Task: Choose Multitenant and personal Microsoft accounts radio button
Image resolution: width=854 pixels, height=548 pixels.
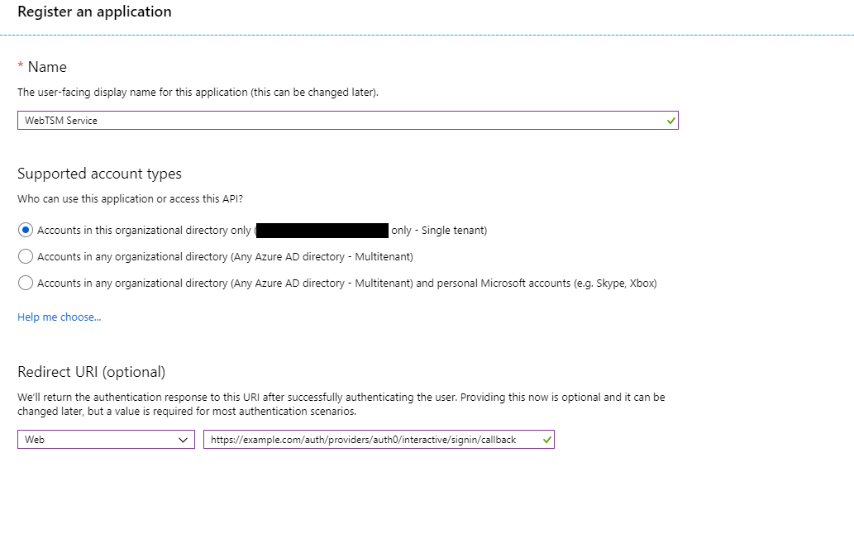Action: 26,283
